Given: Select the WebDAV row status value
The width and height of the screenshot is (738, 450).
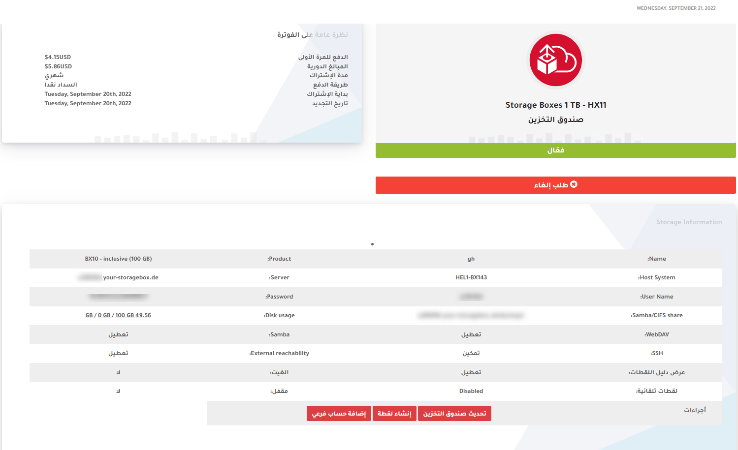Looking at the screenshot, I should point(471,334).
